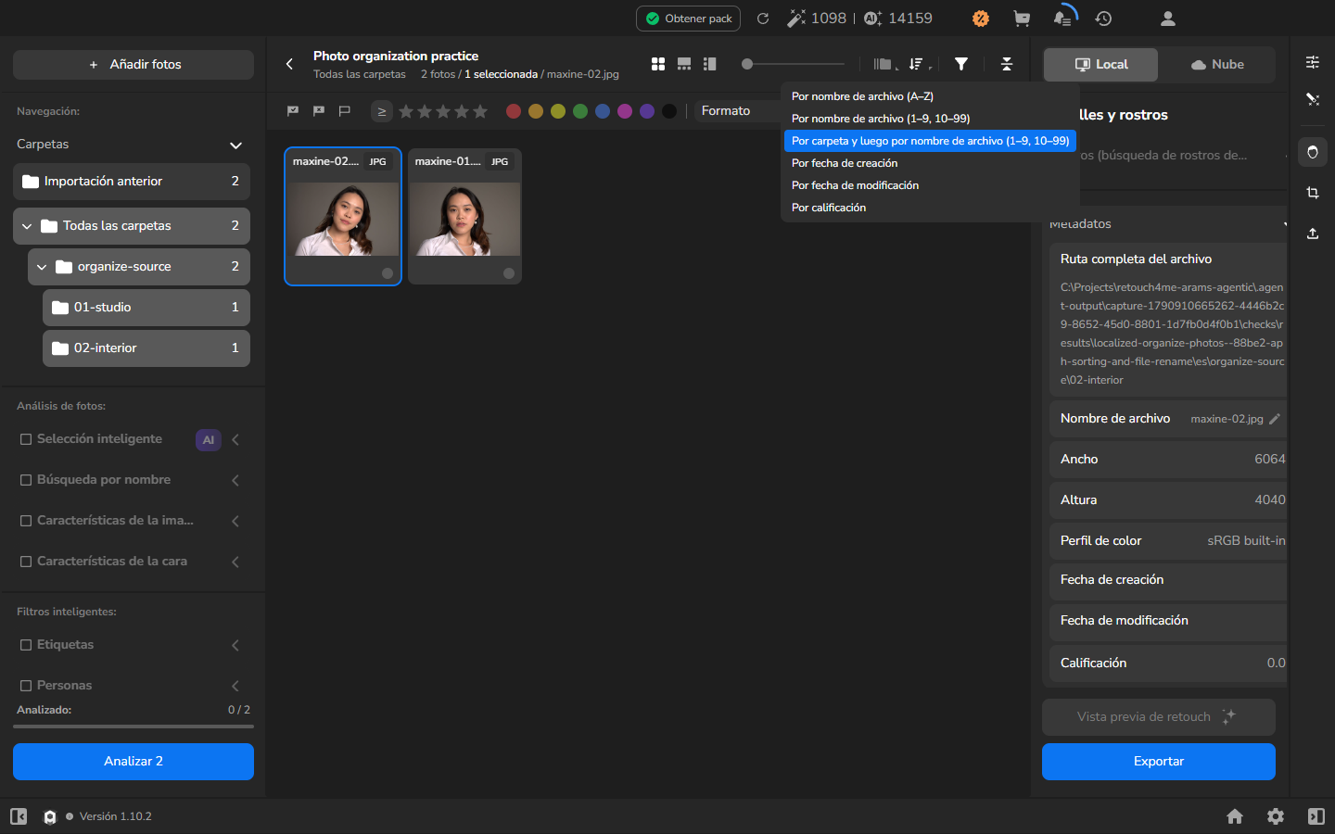
Task: Tick Características de la cara checkbox
Action: click(26, 562)
